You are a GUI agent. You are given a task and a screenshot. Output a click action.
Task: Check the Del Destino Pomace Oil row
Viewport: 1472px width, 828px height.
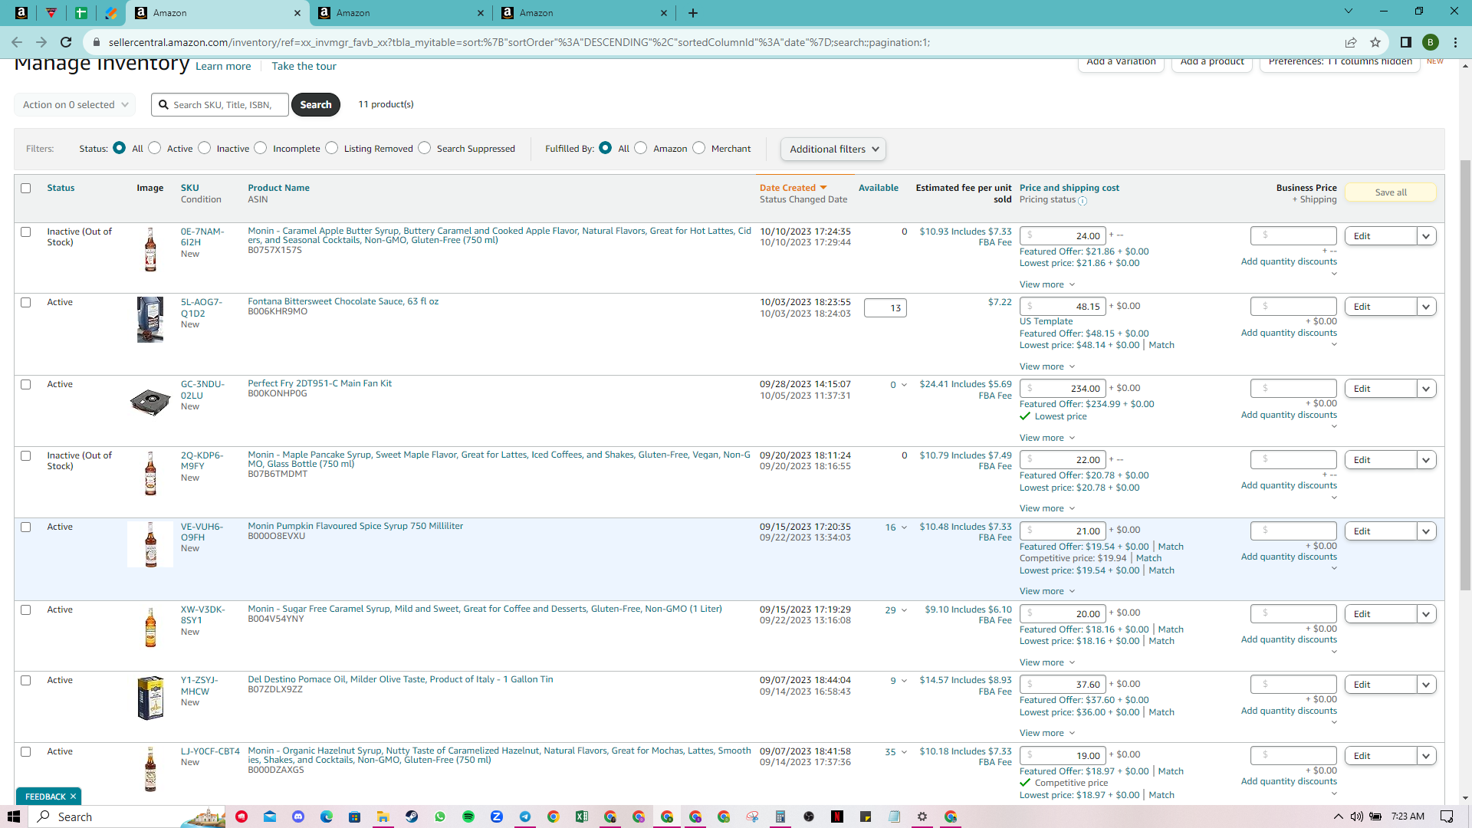coord(26,680)
